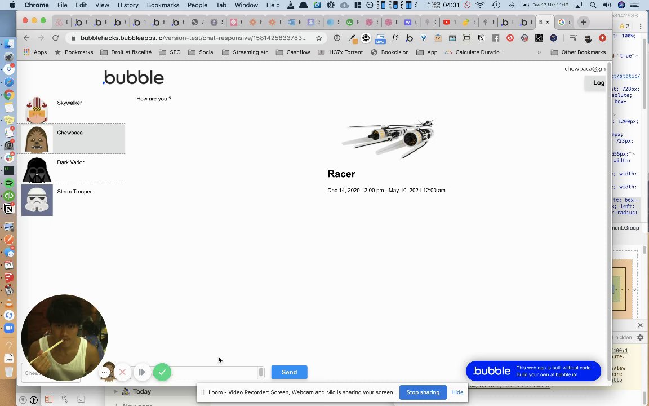
Task: Click the Apps grid shortcut
Action: (35, 52)
